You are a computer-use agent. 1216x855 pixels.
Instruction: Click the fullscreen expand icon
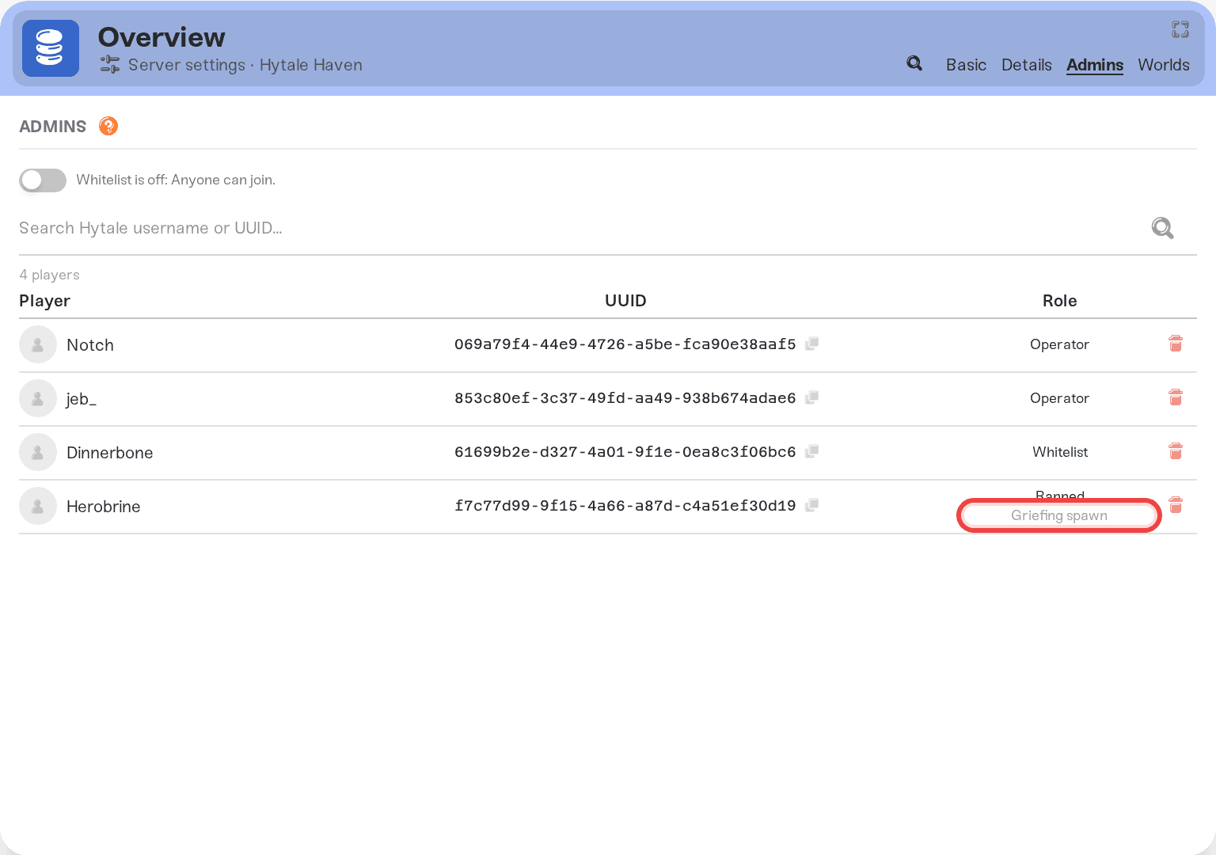(1180, 29)
